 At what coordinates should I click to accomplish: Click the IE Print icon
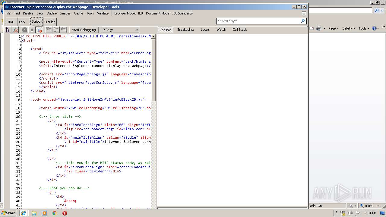(x=319, y=28)
